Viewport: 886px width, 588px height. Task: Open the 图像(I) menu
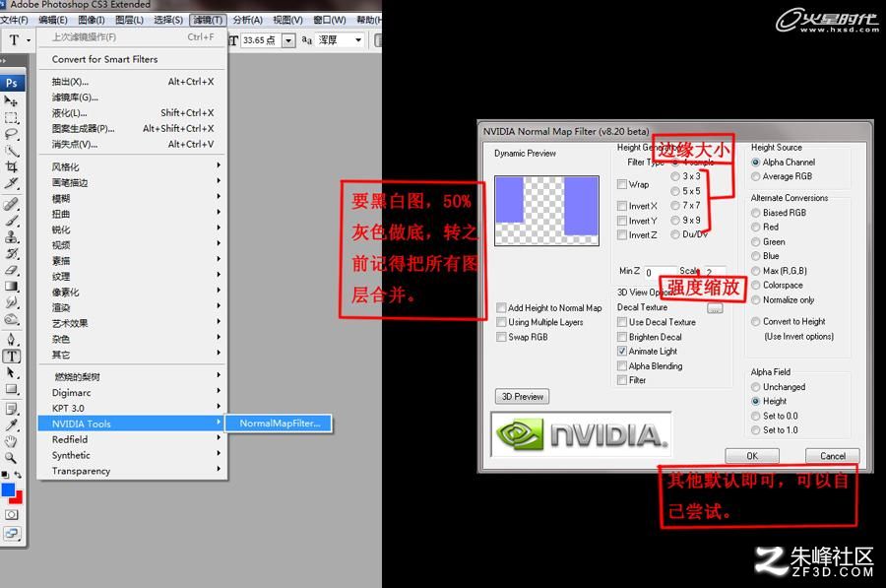pos(91,20)
